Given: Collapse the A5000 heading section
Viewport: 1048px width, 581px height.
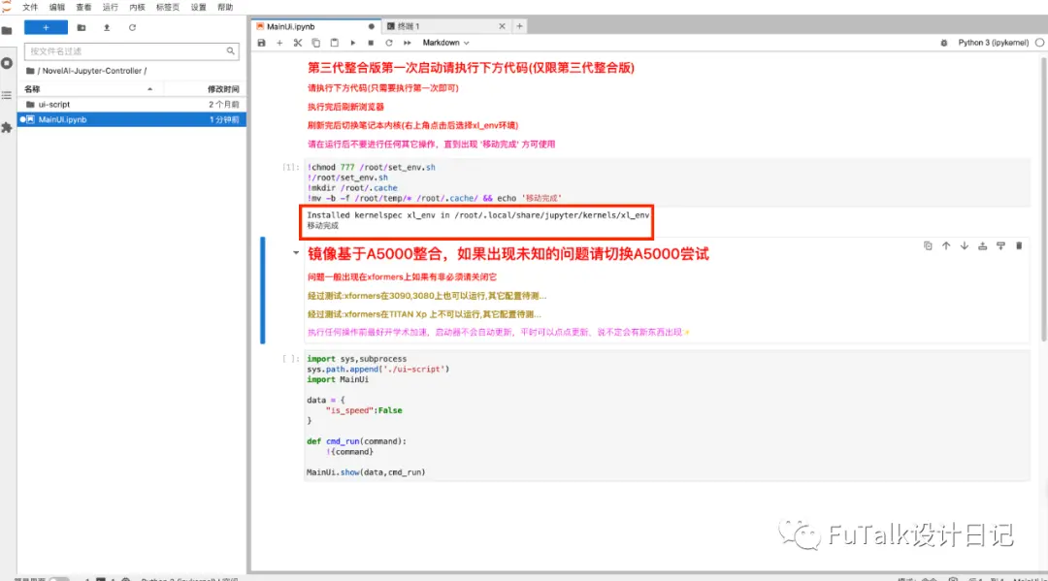Looking at the screenshot, I should [x=295, y=253].
